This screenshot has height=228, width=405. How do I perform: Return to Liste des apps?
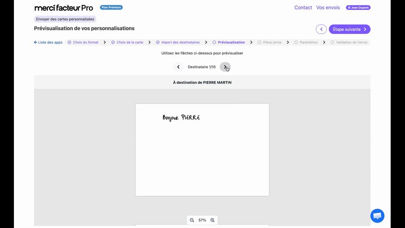pos(48,42)
